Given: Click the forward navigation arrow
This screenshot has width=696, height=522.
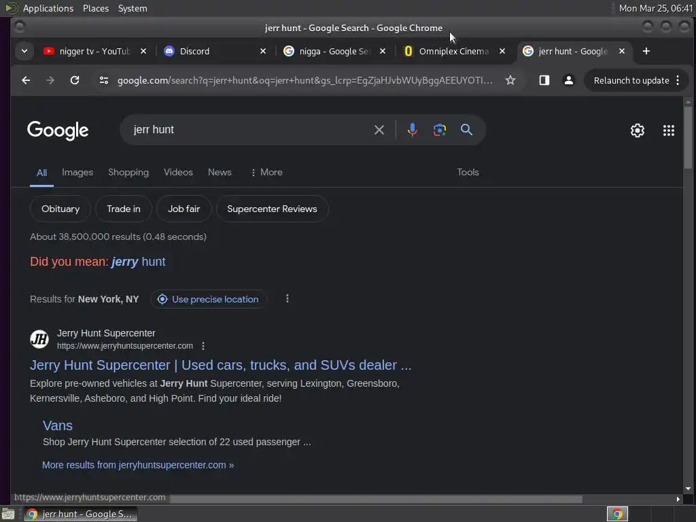Looking at the screenshot, I should (x=50, y=80).
